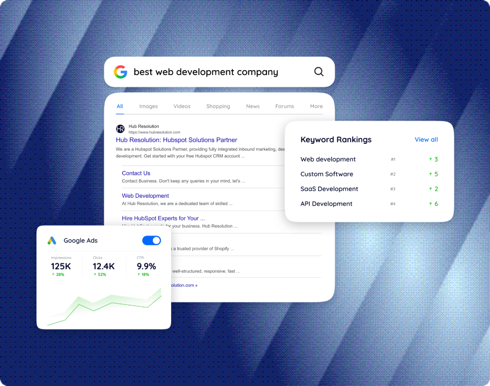Click the magnifying glass search icon
The height and width of the screenshot is (386, 490).
[319, 72]
